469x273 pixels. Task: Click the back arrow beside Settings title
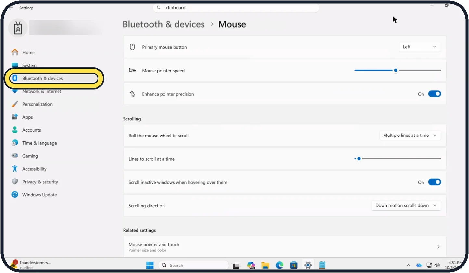click(x=11, y=8)
